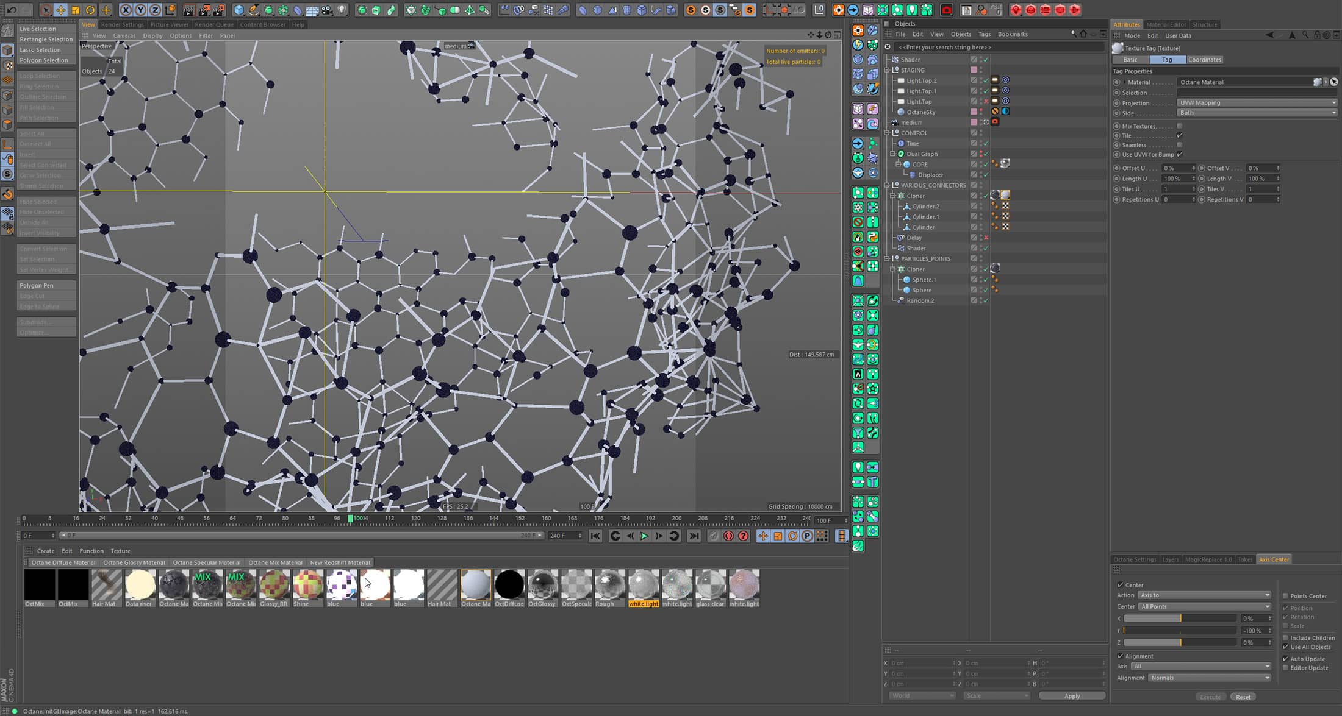Adjust the X axis slider in Axis Center
This screenshot has width=1342, height=716.
1180,618
